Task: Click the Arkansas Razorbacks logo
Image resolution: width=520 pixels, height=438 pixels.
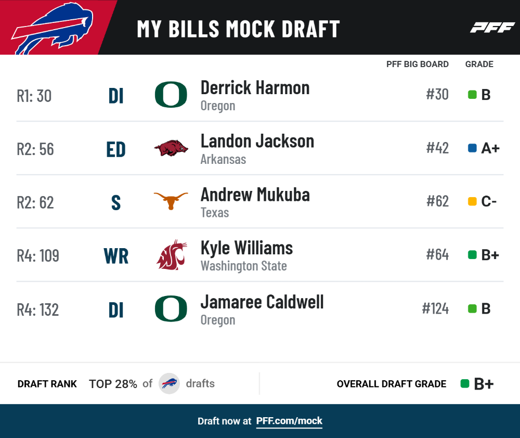Action: (171, 148)
